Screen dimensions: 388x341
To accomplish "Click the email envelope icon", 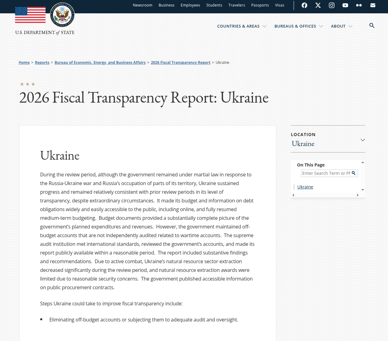I will 373,5.
